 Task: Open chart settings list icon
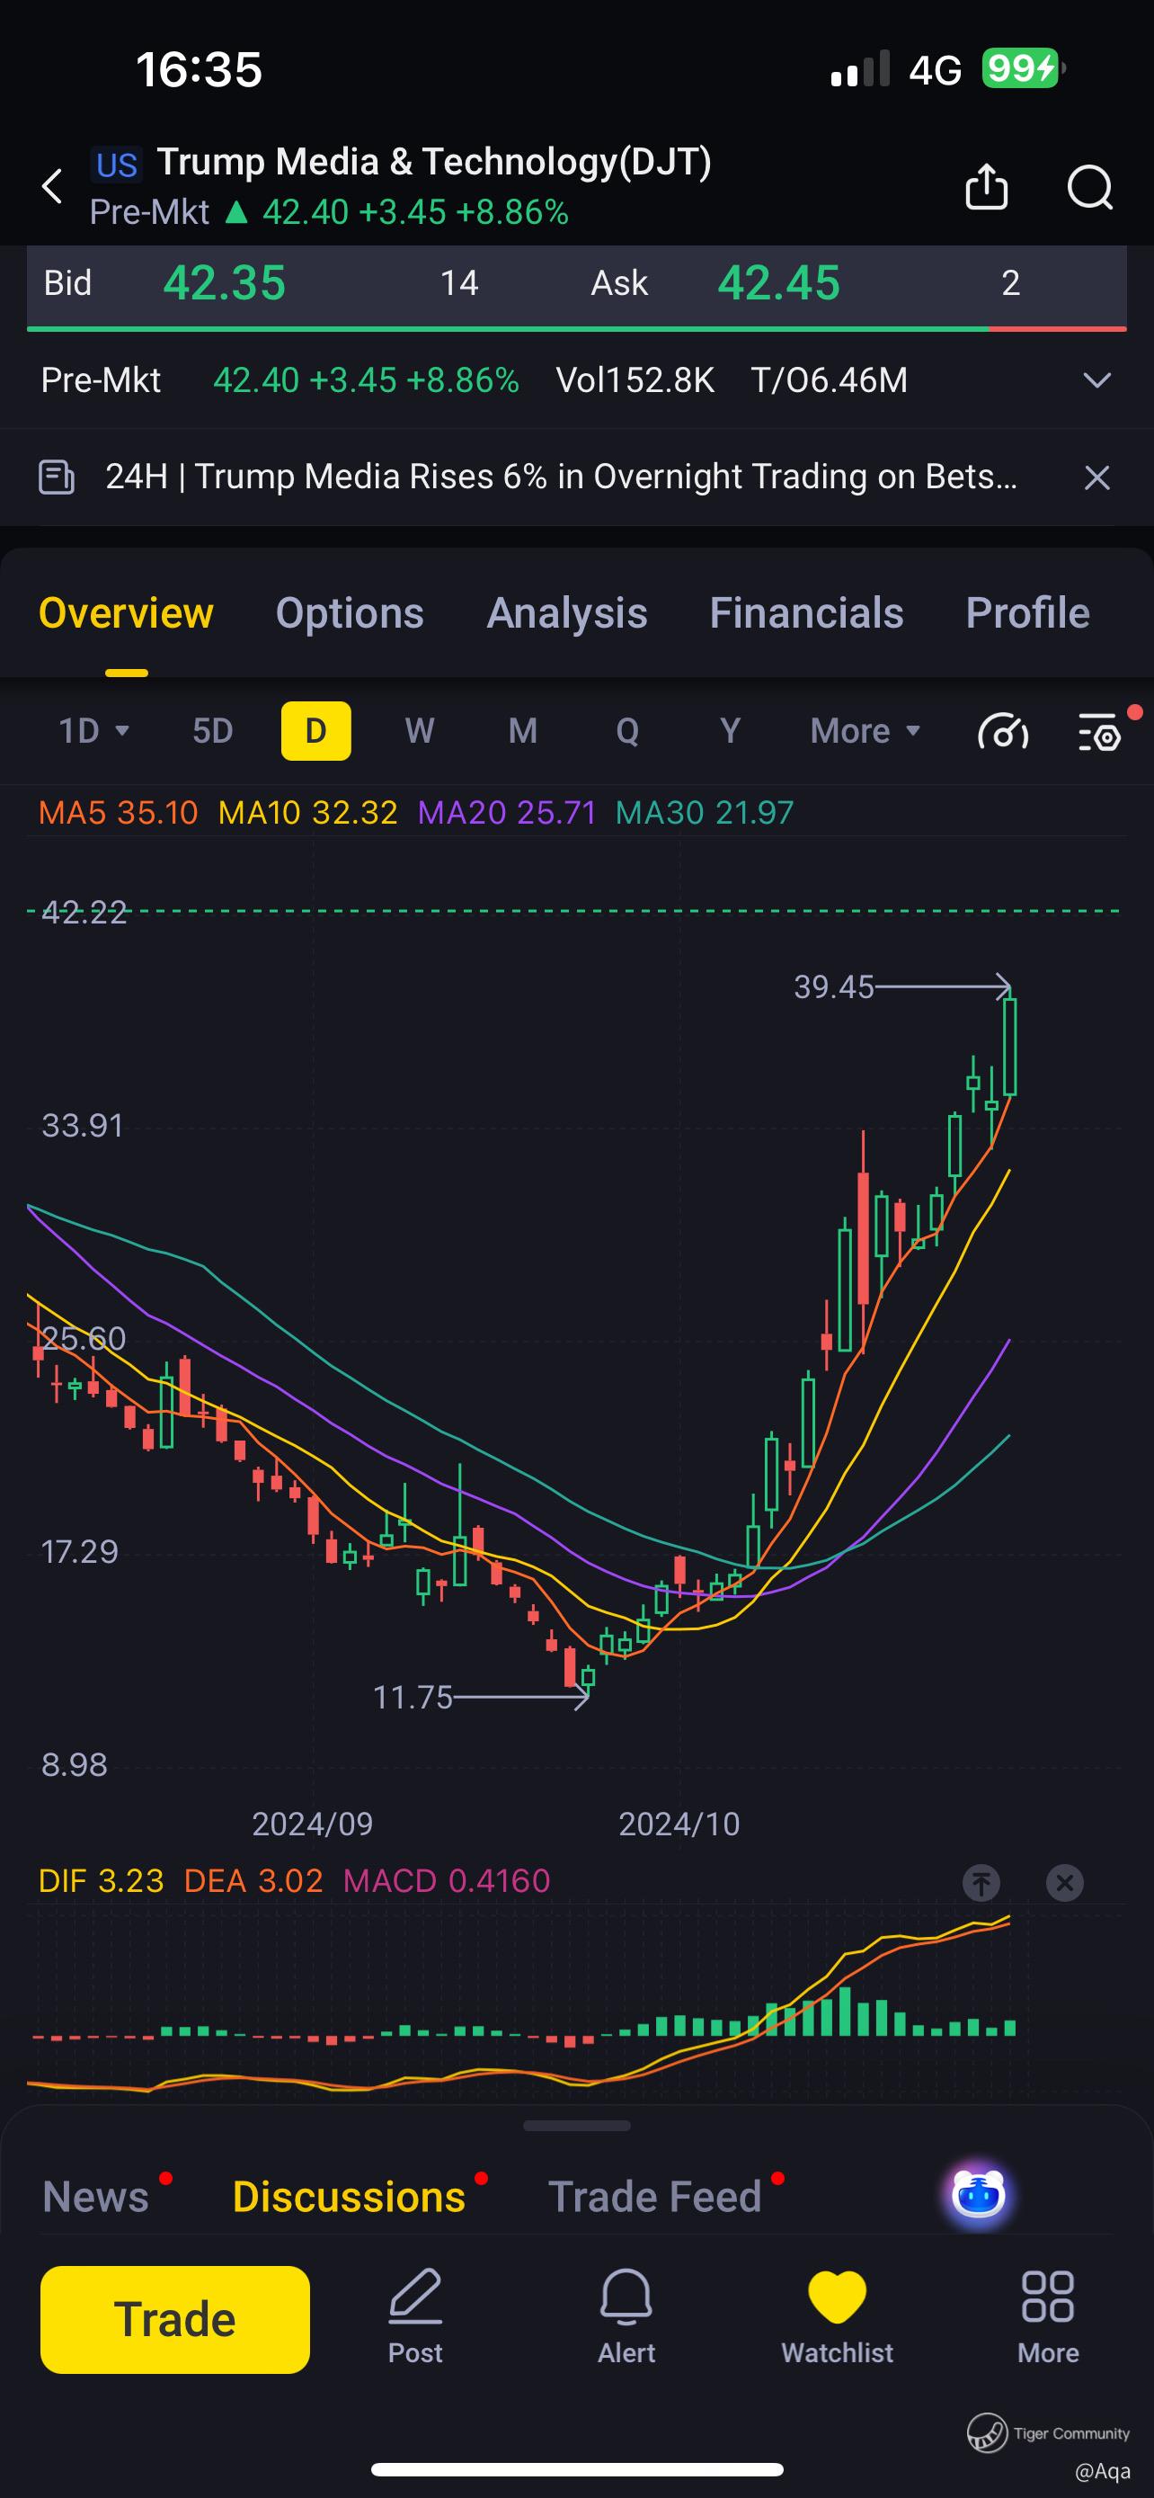[x=1101, y=732]
